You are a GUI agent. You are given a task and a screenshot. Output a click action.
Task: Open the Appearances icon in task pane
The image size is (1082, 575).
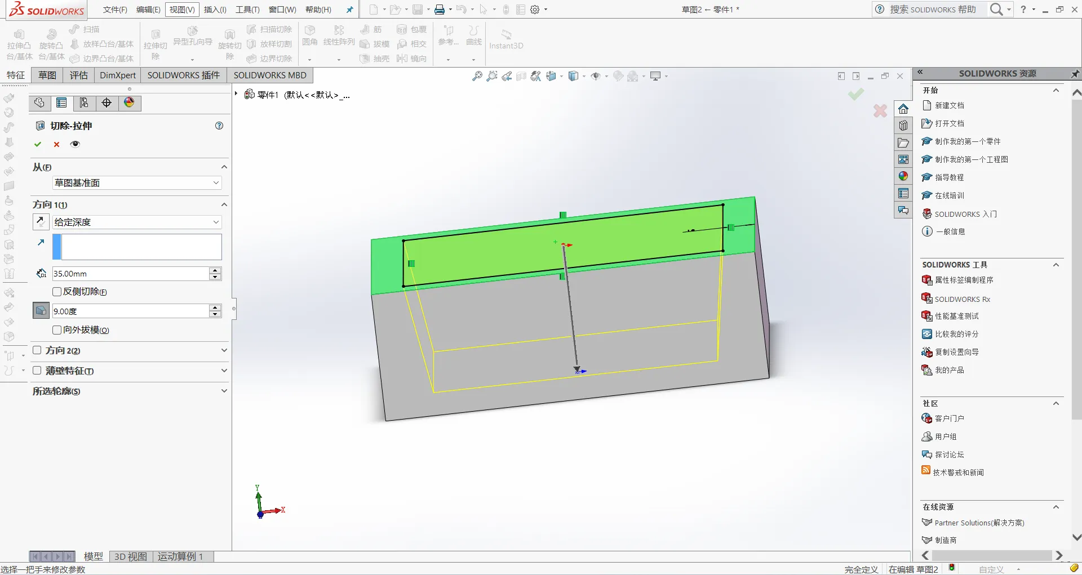point(903,176)
